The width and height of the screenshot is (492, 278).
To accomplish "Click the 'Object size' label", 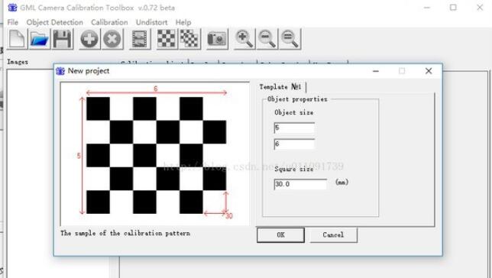I will pos(293,112).
